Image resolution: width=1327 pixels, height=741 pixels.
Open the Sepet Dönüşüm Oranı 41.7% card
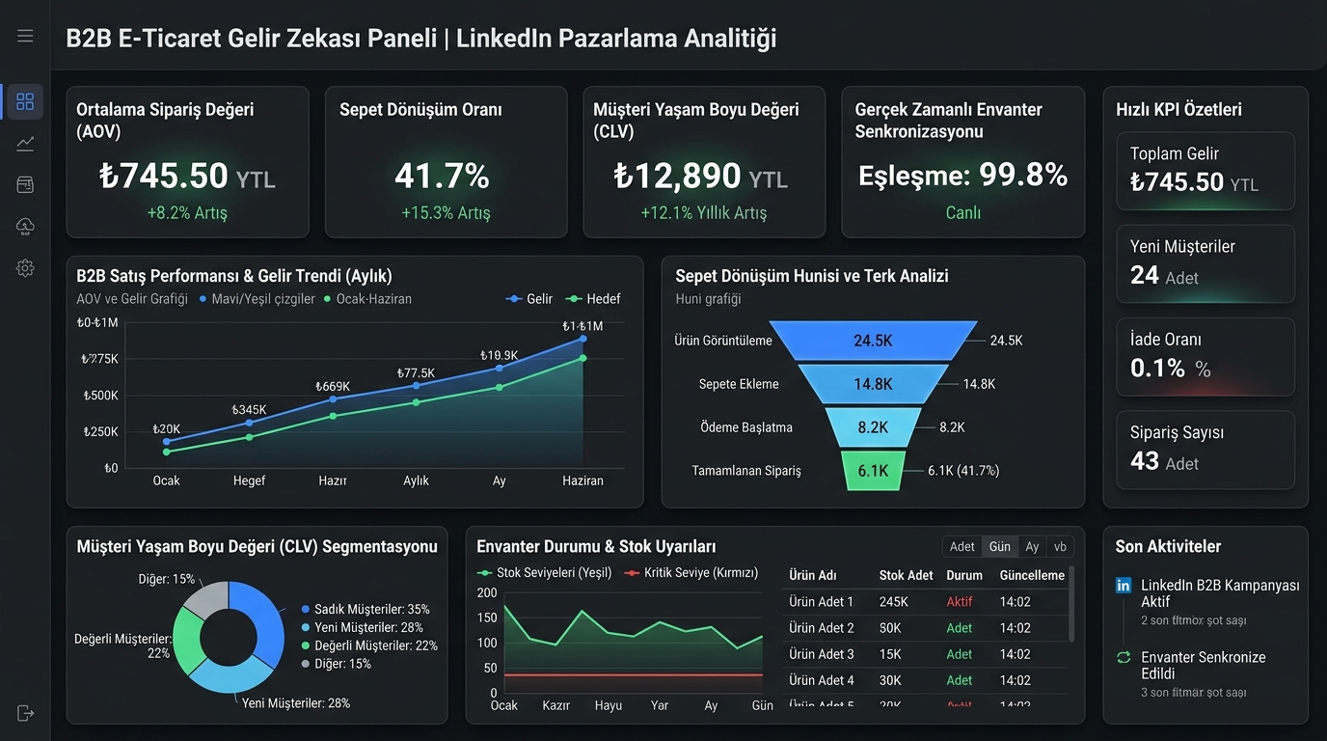[446, 162]
